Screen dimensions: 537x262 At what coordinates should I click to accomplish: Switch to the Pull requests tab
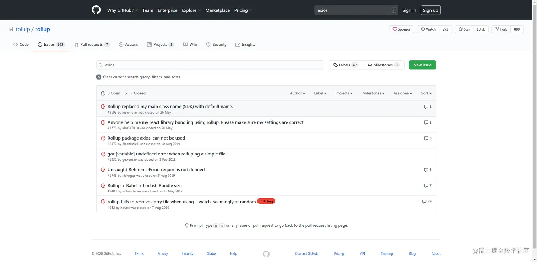(x=92, y=44)
